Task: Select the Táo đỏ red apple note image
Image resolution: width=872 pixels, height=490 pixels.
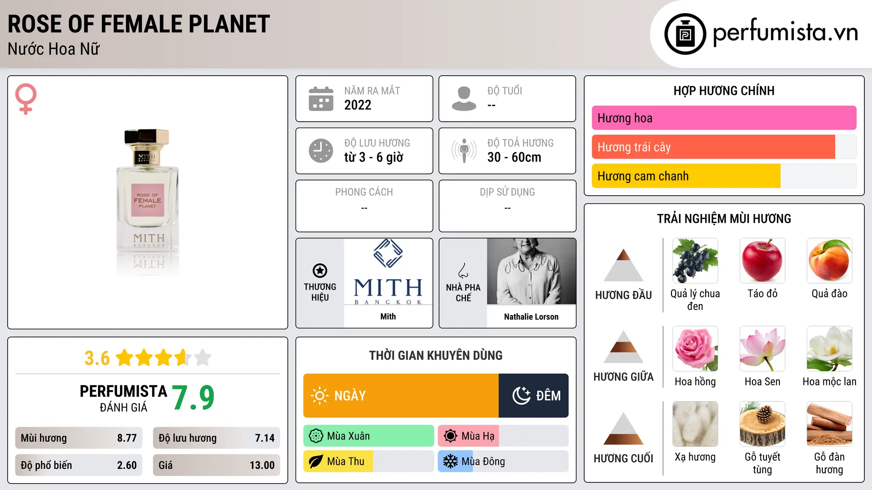Action: 763,261
